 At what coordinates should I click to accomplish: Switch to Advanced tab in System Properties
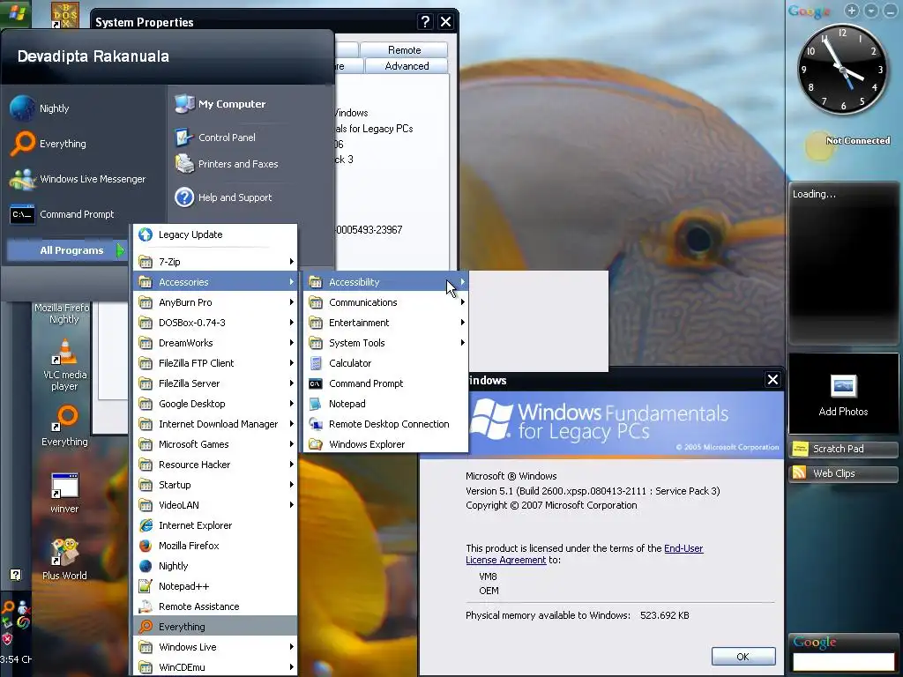point(407,66)
